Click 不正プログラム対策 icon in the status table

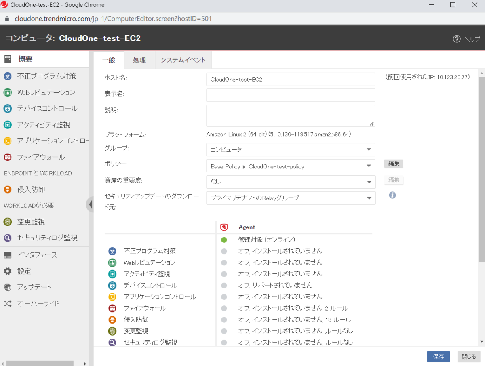112,251
